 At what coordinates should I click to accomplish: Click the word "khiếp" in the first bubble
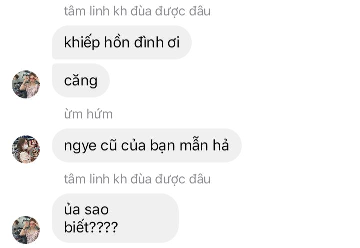(x=82, y=43)
